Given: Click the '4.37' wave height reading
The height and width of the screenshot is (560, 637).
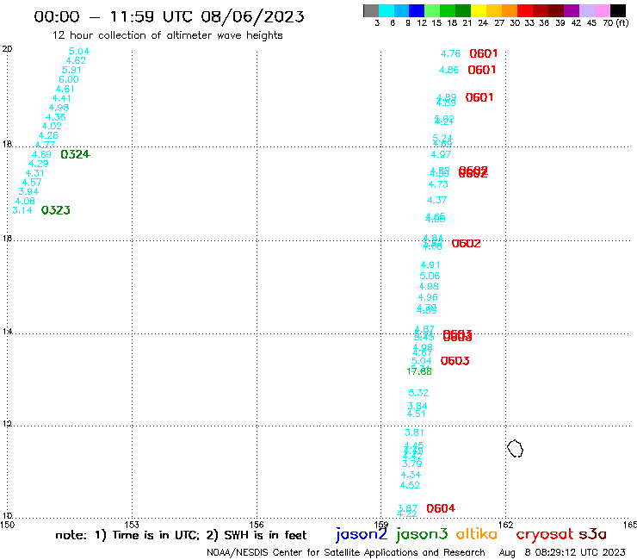Looking at the screenshot, I should pos(436,200).
